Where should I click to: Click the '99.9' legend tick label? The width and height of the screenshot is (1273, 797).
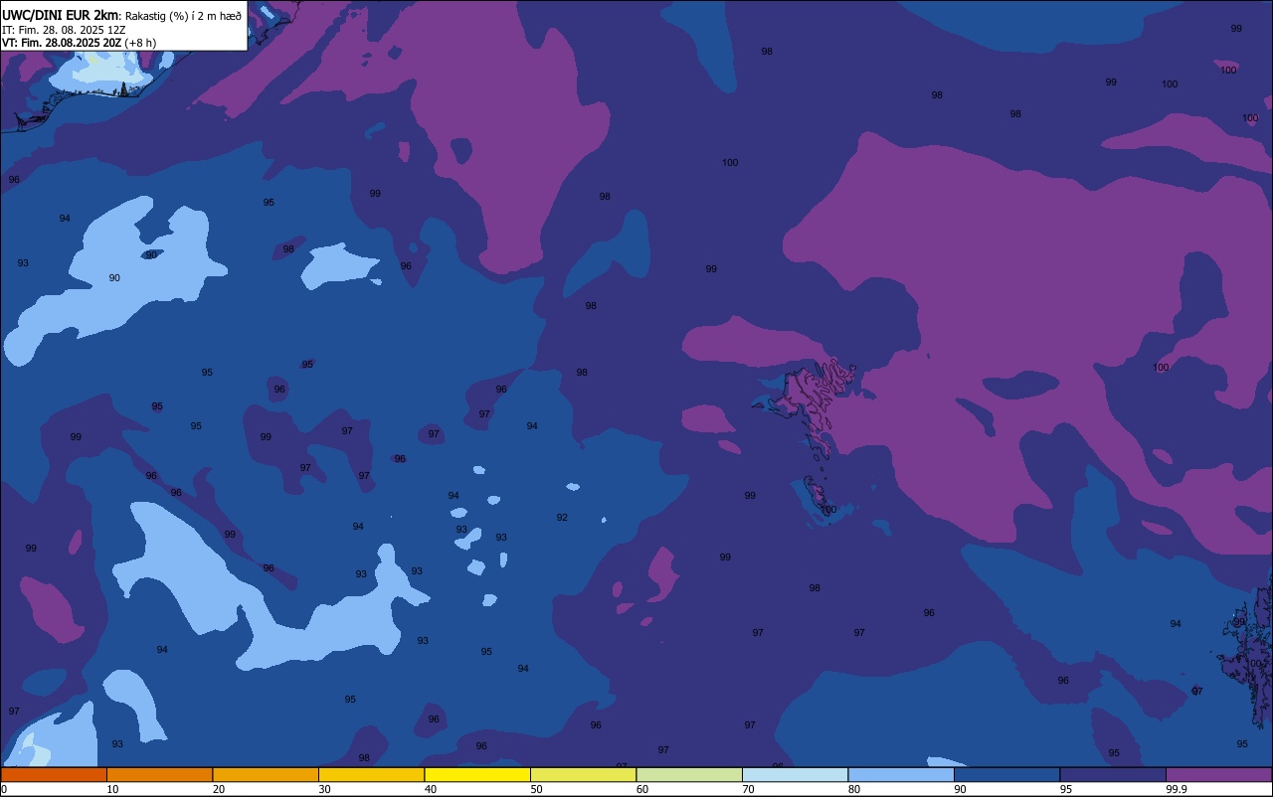point(1177,789)
